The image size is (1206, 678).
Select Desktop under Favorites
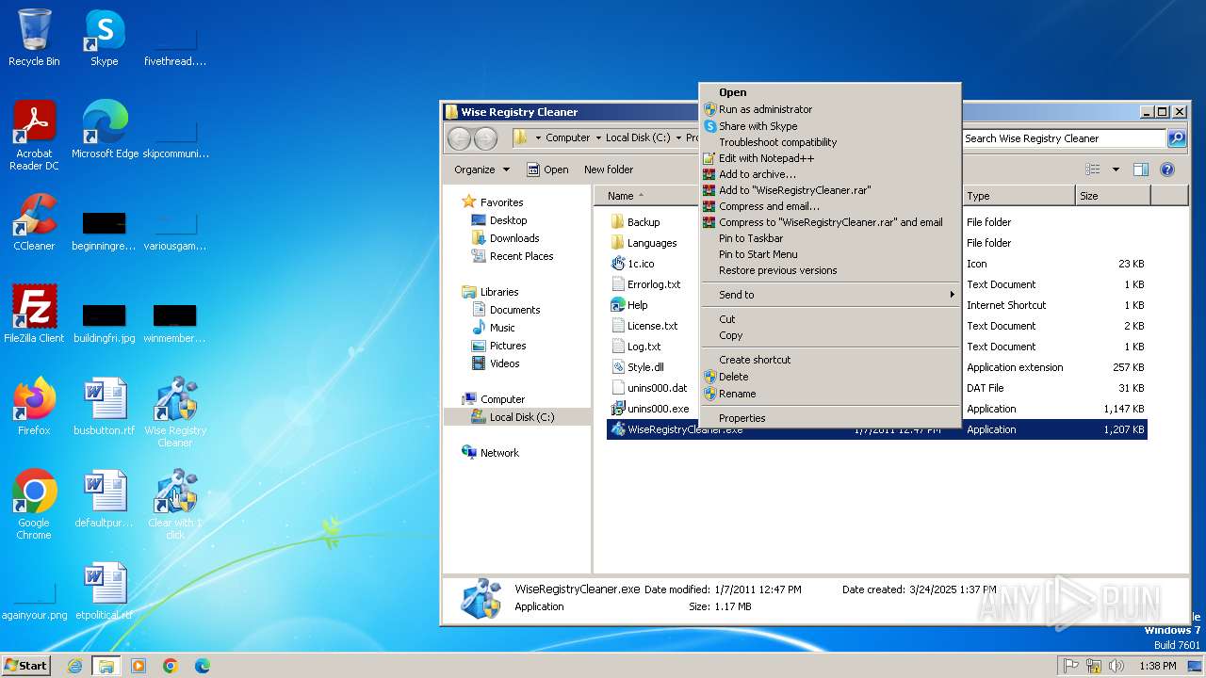tap(498, 220)
